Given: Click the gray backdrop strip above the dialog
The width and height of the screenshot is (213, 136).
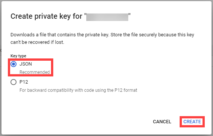Looking at the screenshot, I should coord(106,0).
